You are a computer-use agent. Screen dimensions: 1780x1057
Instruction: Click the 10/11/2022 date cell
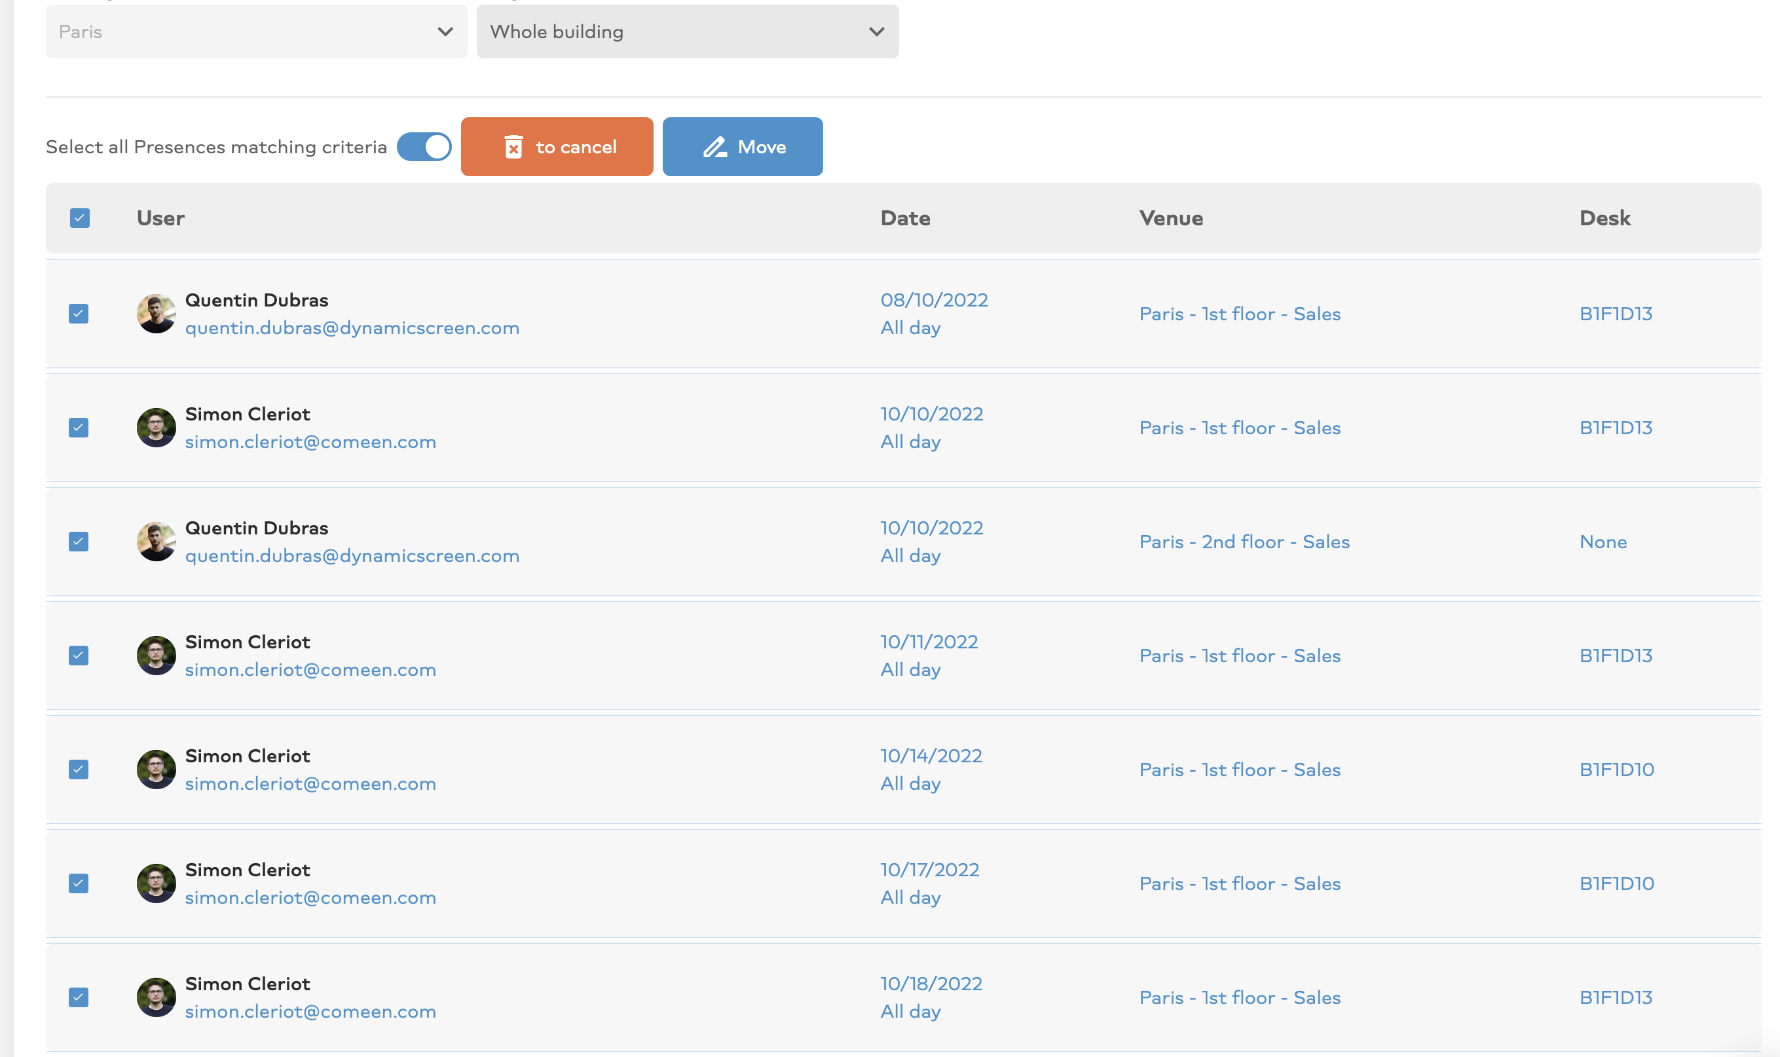[929, 642]
